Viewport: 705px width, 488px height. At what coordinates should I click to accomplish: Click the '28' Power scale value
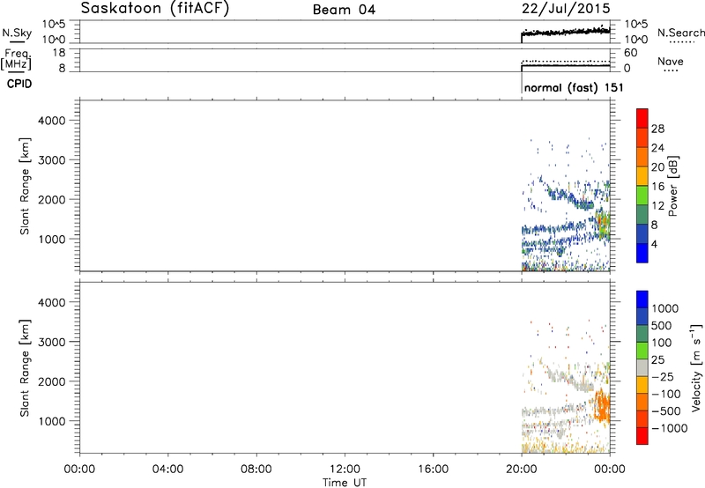coord(657,129)
